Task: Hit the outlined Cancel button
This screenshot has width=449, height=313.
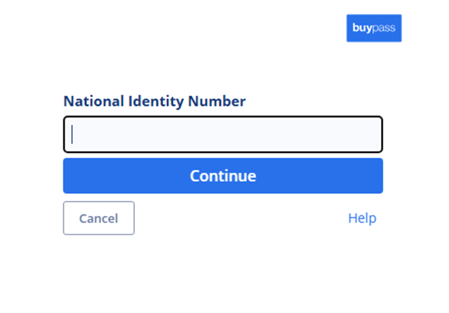Action: (99, 218)
